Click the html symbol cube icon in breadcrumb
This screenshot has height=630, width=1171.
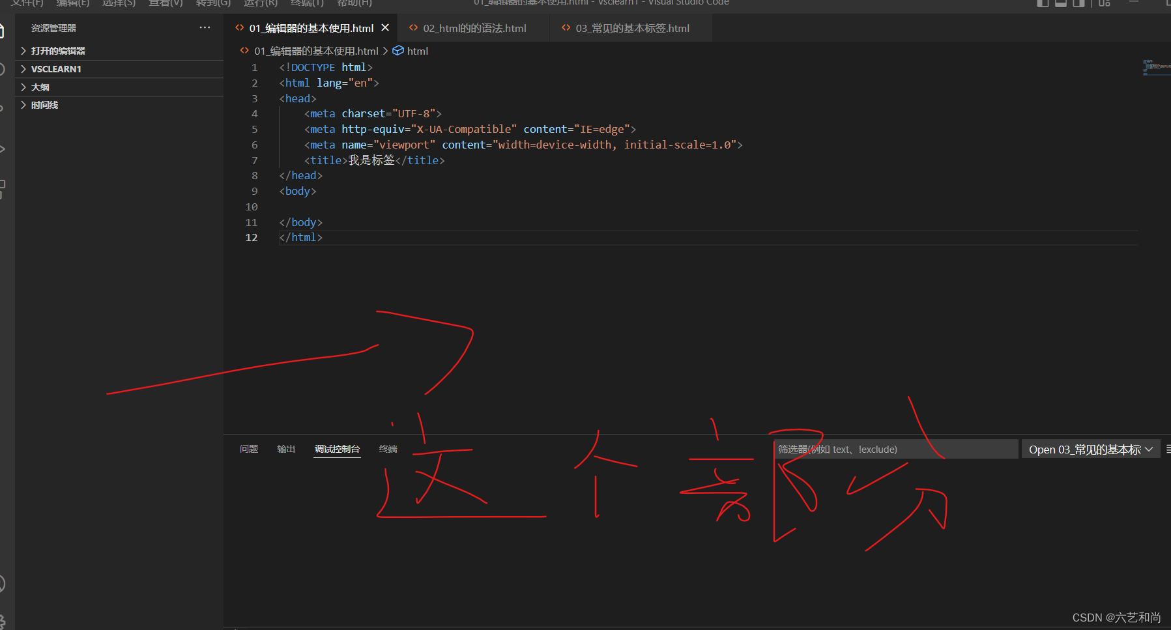(x=398, y=51)
